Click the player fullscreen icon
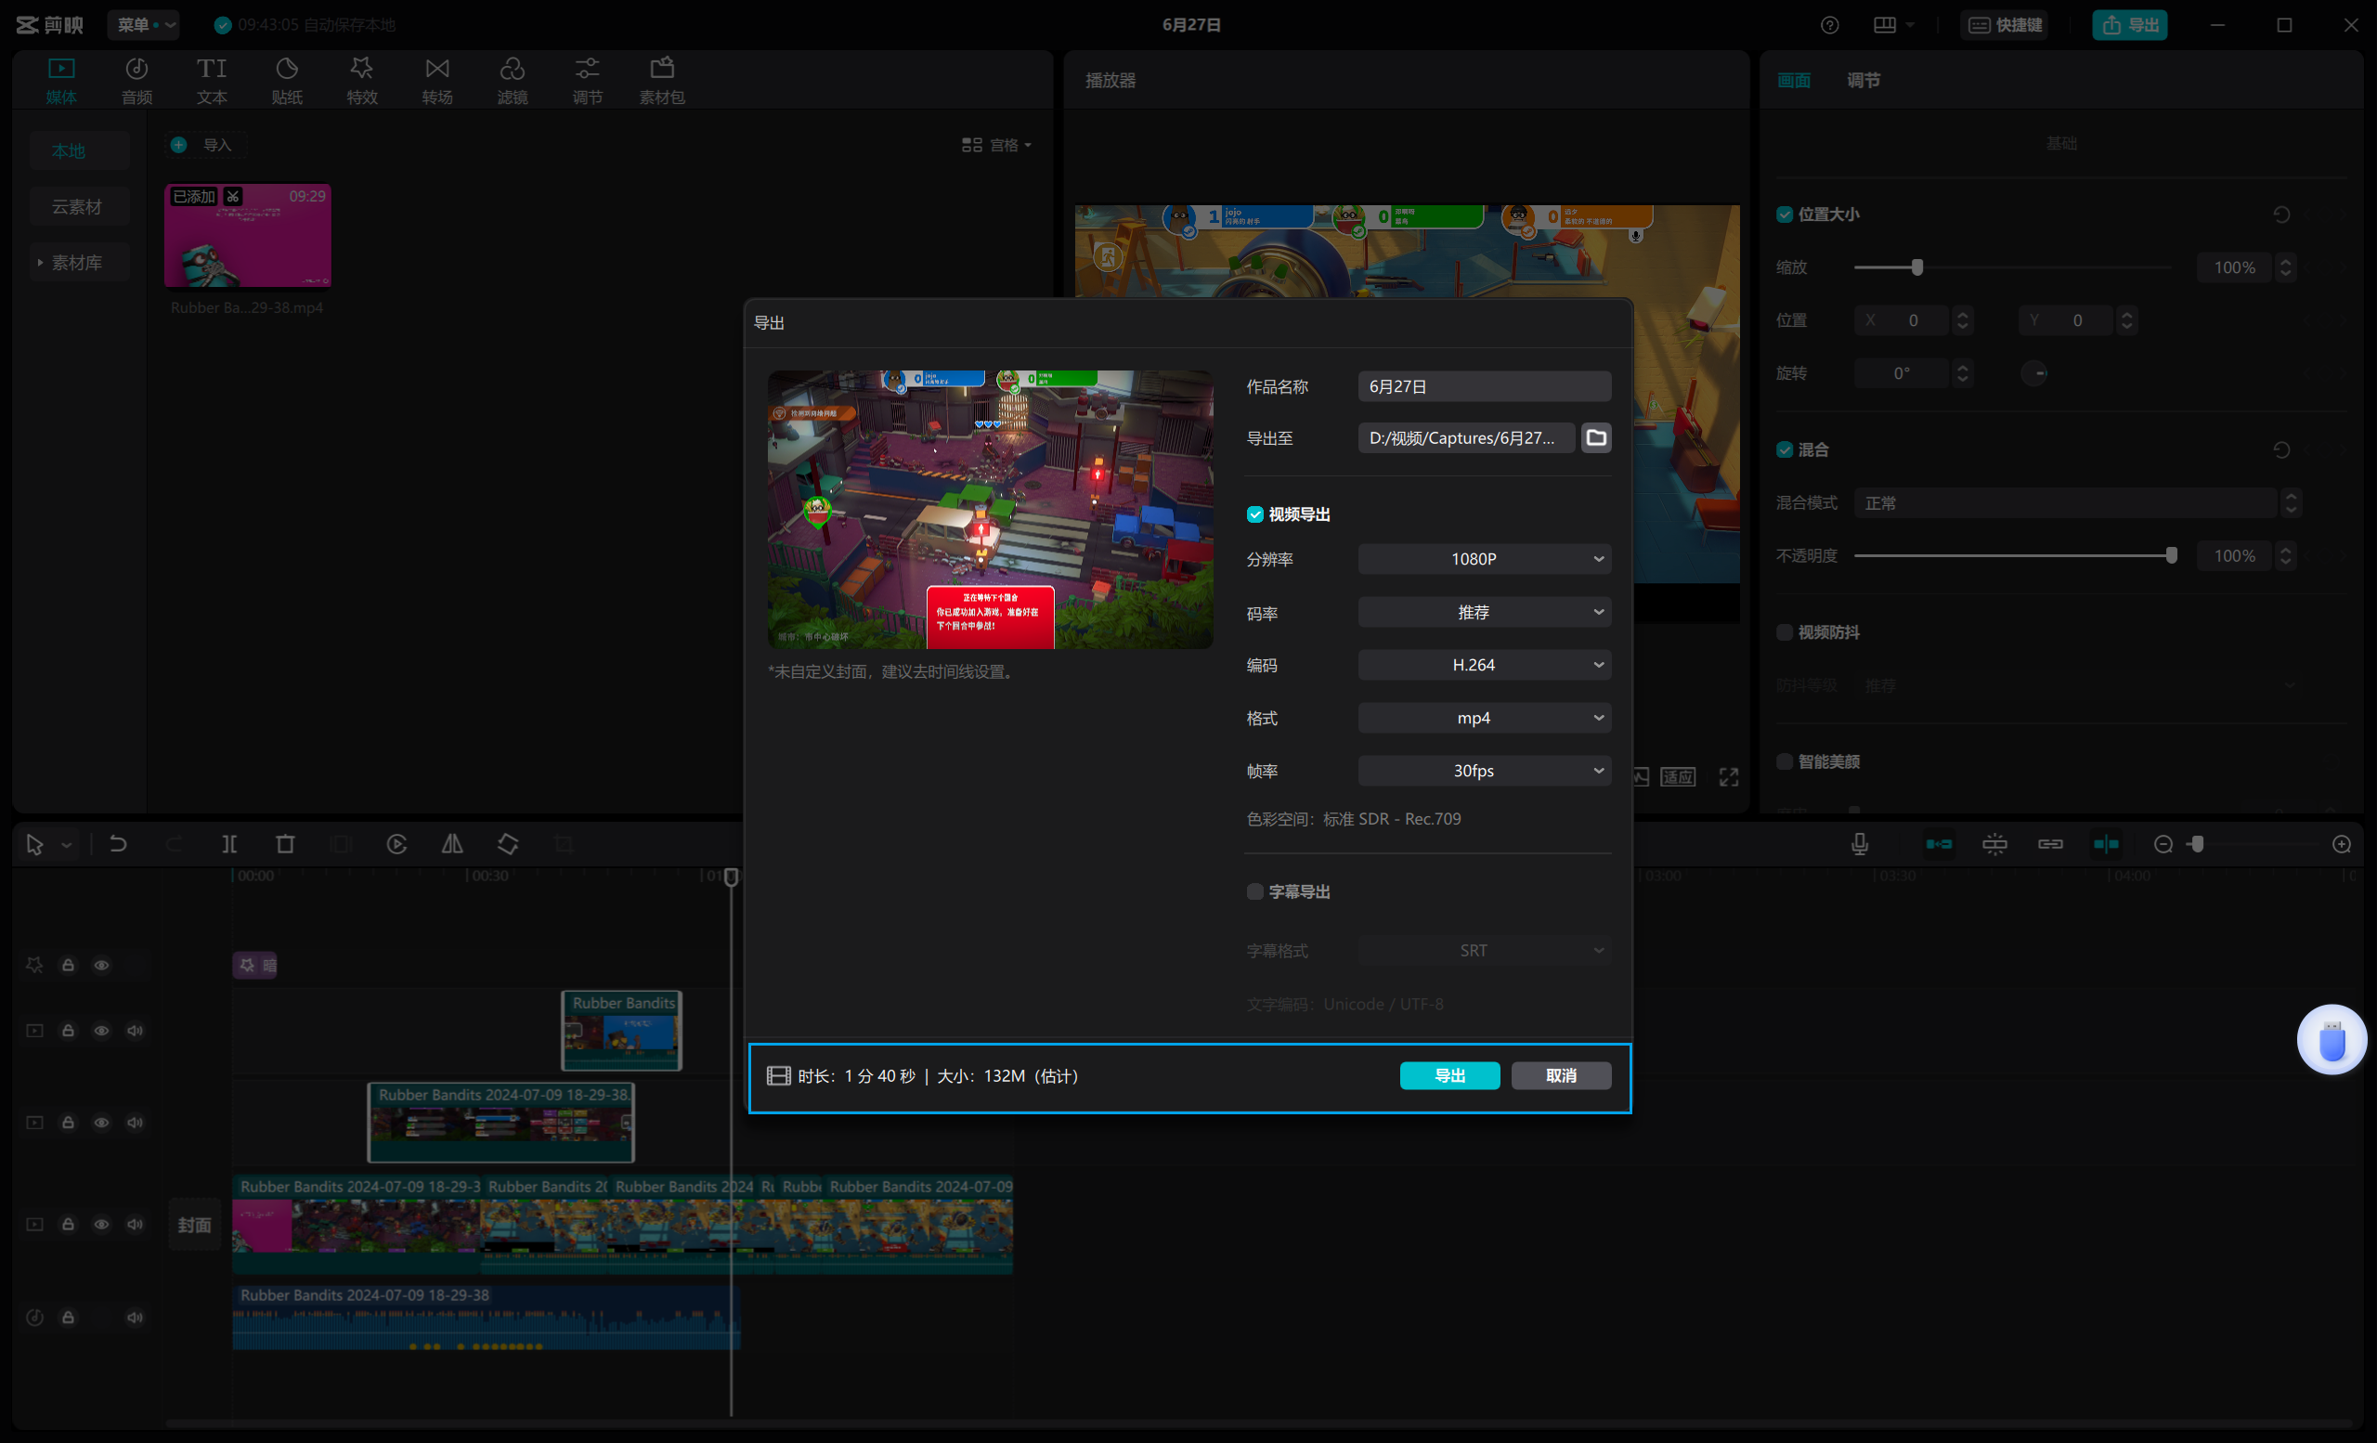The width and height of the screenshot is (2377, 1443). coord(1729,776)
